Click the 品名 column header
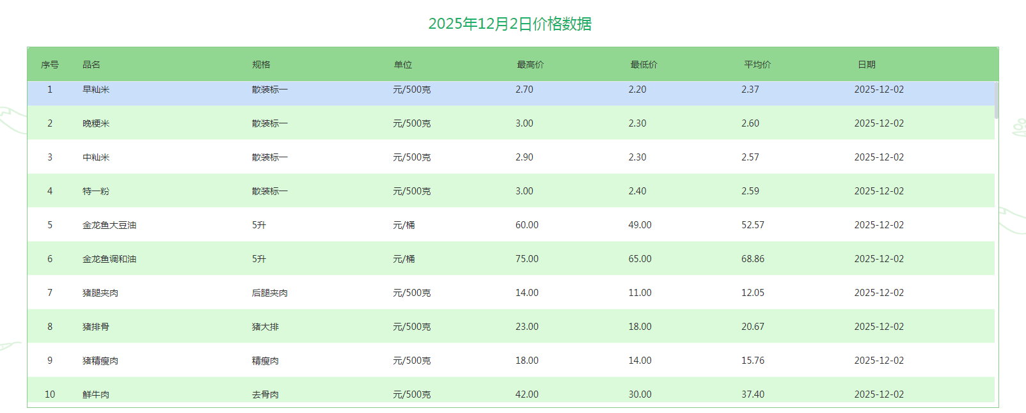 (91, 65)
